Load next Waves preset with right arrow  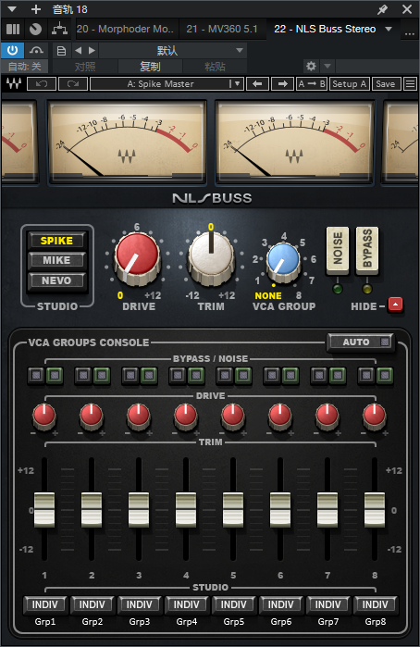click(282, 83)
